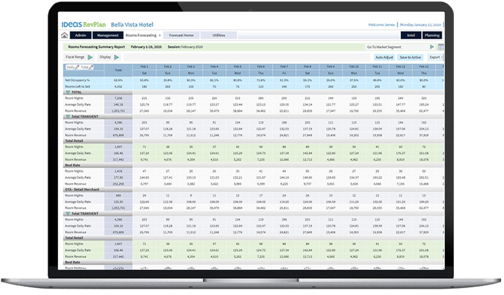Expand the Display options arrow
504x295 pixels.
pyautogui.click(x=117, y=57)
